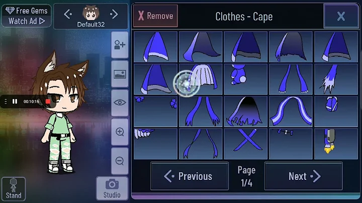The image size is (362, 203).
Task: Select the crossed ribbons cape thumbnail
Action: point(246,144)
